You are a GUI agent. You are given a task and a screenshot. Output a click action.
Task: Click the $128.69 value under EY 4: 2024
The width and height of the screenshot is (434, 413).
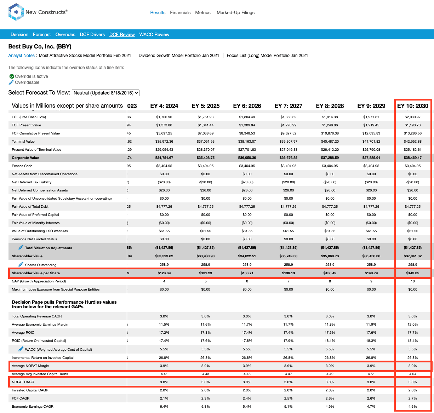pyautogui.click(x=164, y=273)
